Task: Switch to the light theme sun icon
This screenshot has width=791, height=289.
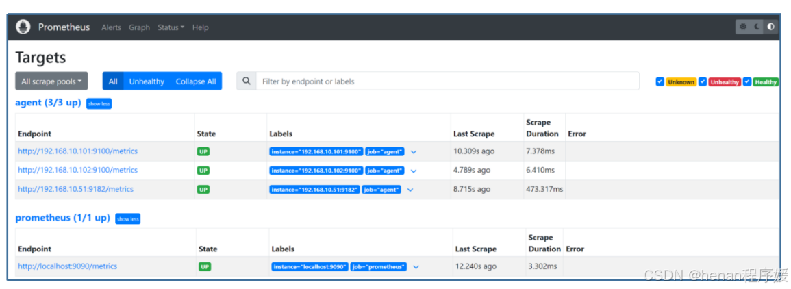Action: tap(743, 27)
